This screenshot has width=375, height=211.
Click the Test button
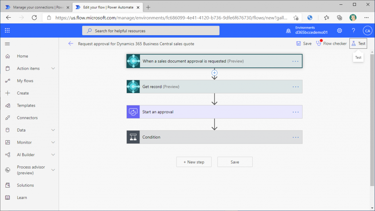358,43
